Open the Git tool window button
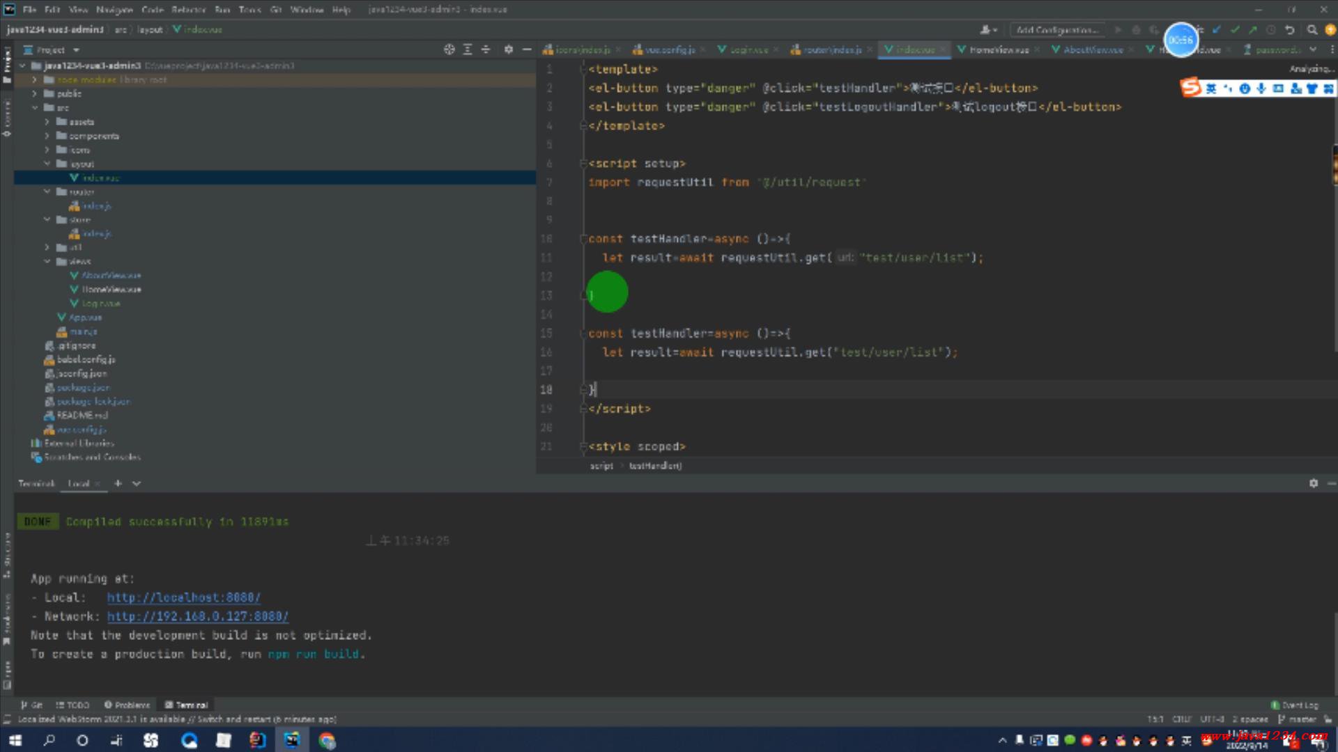The height and width of the screenshot is (752, 1338). [x=32, y=705]
